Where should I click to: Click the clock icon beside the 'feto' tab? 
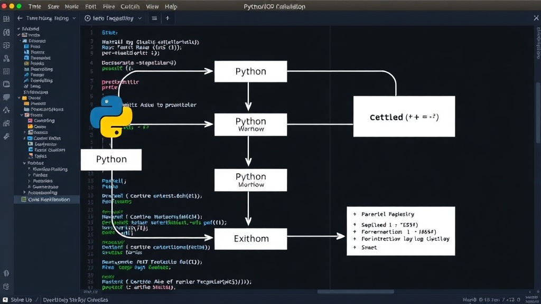pos(88,18)
